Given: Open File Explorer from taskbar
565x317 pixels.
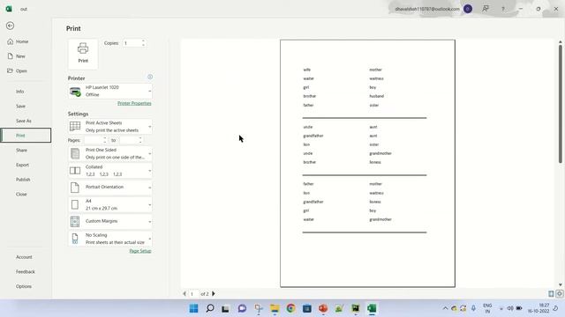Looking at the screenshot, I should click(x=275, y=308).
